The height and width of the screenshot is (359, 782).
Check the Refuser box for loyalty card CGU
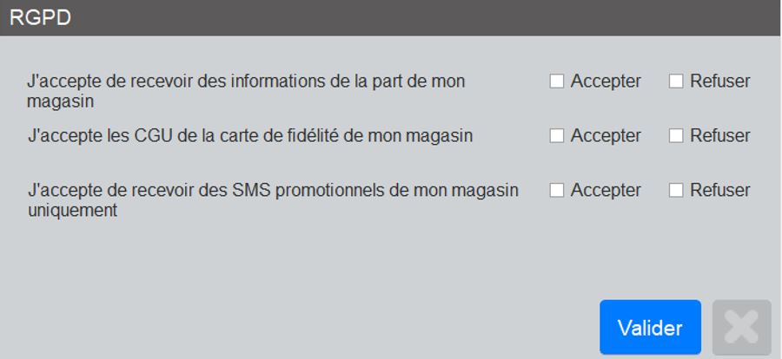676,135
